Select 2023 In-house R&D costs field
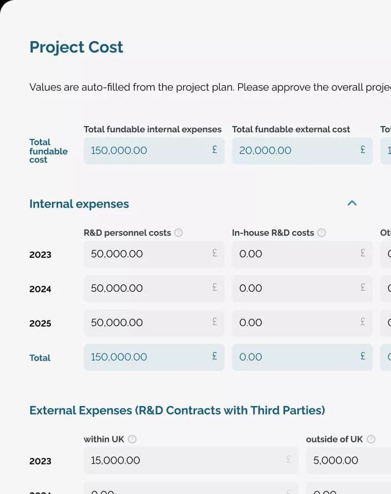This screenshot has height=494, width=391. coord(303,254)
